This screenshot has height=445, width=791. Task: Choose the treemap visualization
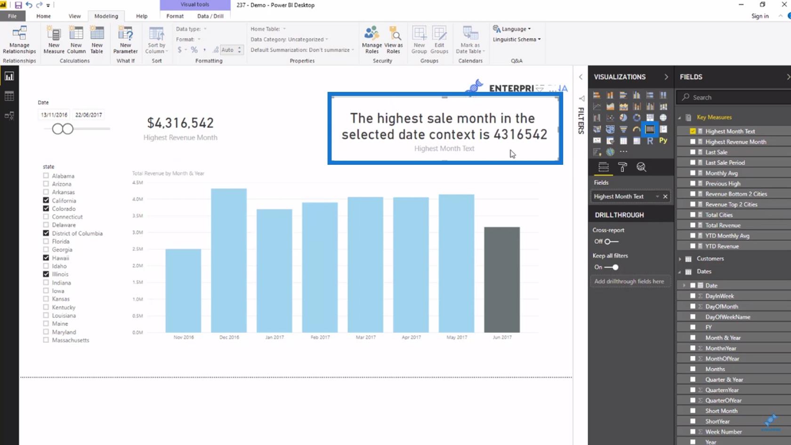click(650, 118)
